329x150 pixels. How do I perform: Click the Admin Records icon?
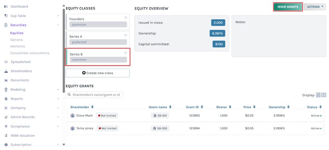point(6,117)
